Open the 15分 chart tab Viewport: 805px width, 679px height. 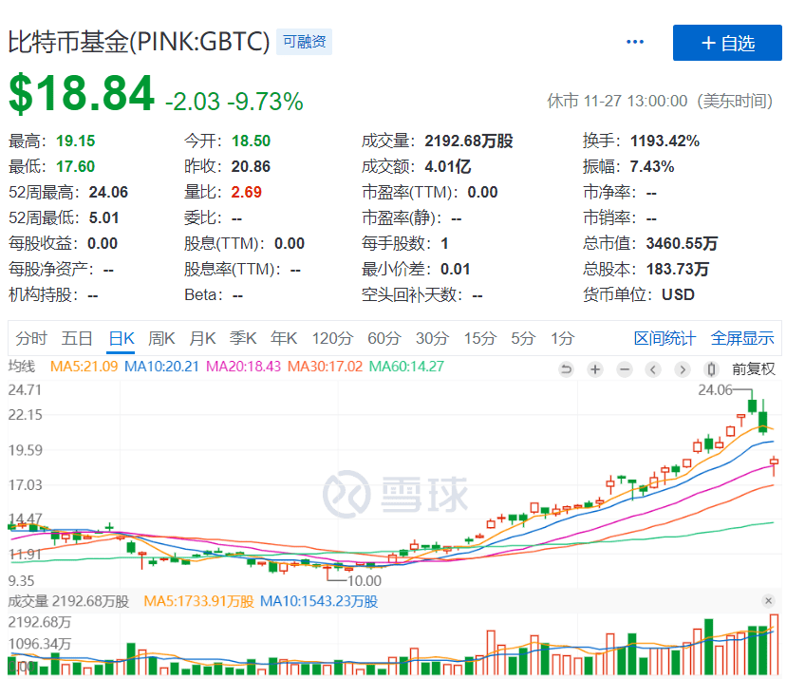click(x=480, y=338)
